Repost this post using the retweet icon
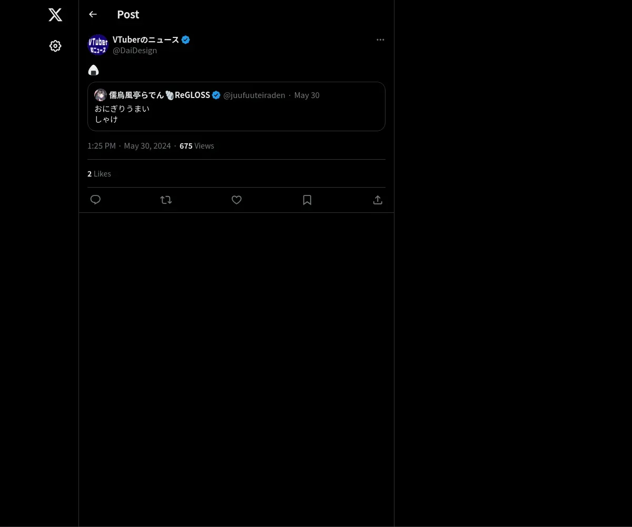The height and width of the screenshot is (527, 632). [x=166, y=200]
